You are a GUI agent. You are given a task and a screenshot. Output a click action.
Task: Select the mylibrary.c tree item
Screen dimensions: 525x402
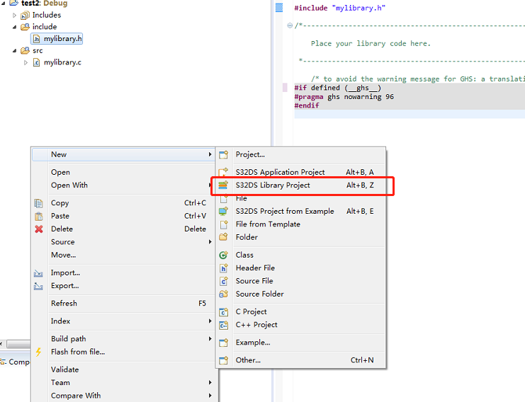point(57,62)
